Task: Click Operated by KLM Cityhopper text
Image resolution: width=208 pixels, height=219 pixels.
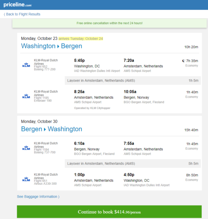Action: 92,108
